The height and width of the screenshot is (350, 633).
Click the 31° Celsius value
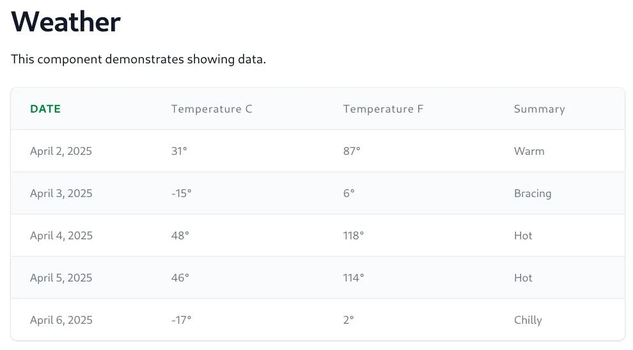coord(179,151)
